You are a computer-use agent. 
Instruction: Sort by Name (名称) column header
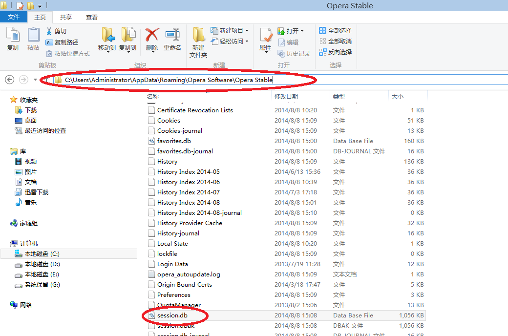(153, 96)
